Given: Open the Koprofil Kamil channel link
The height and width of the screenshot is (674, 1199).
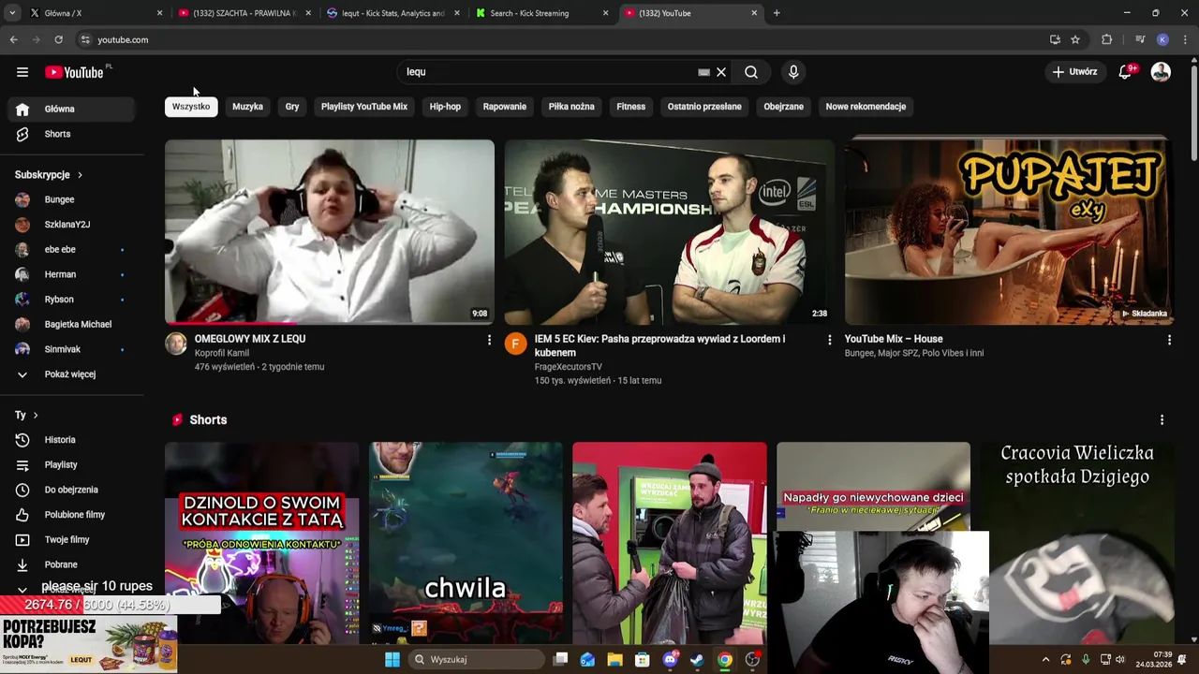Looking at the screenshot, I should pyautogui.click(x=221, y=353).
